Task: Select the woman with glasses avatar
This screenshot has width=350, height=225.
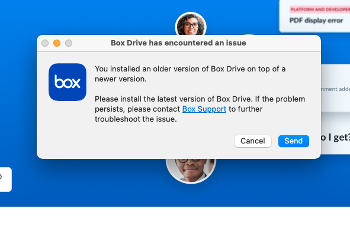Action: (191, 24)
